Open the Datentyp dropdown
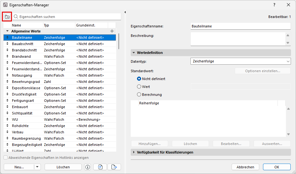The height and width of the screenshot is (174, 296). point(240,61)
